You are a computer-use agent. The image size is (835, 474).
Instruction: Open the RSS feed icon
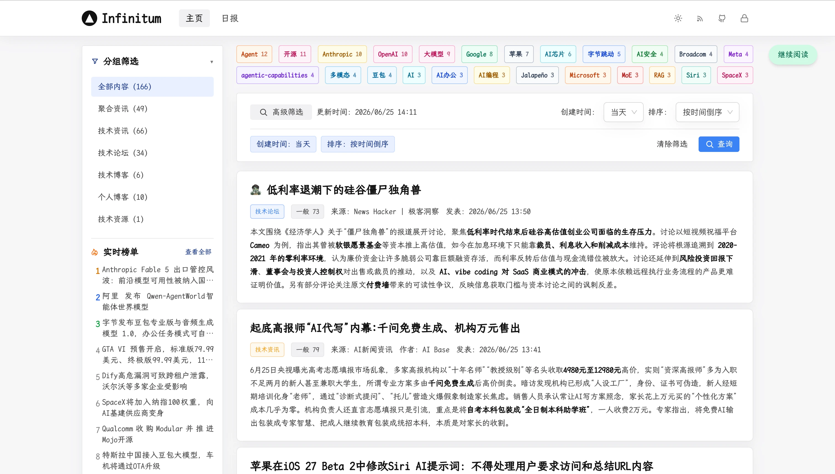click(x=700, y=19)
